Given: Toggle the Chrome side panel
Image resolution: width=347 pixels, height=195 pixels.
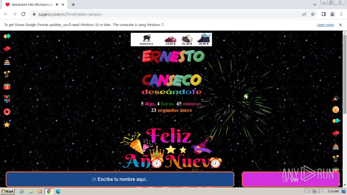Looking at the screenshot, I should point(324,14).
